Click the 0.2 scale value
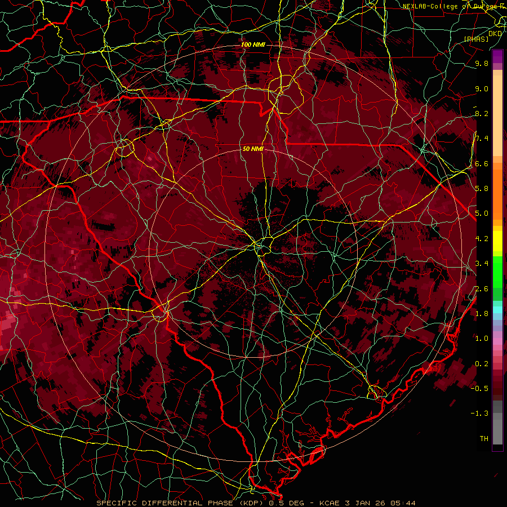This screenshot has height=507, width=507. pyautogui.click(x=482, y=364)
